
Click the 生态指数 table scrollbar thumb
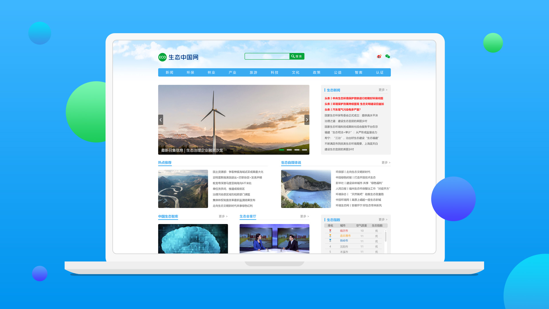(386, 237)
